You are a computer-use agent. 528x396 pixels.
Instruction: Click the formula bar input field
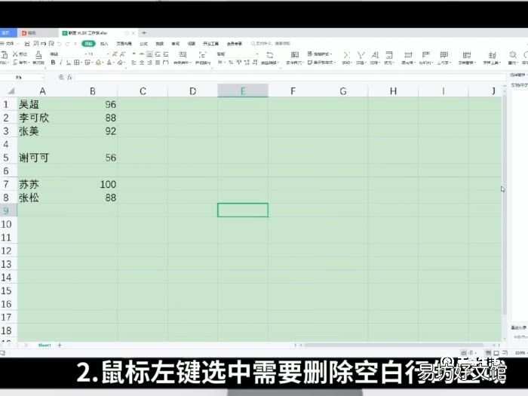290,77
